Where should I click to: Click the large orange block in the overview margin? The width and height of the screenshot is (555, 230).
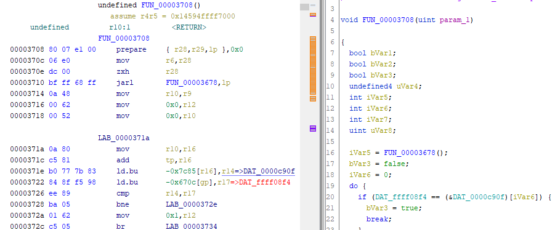313,65
